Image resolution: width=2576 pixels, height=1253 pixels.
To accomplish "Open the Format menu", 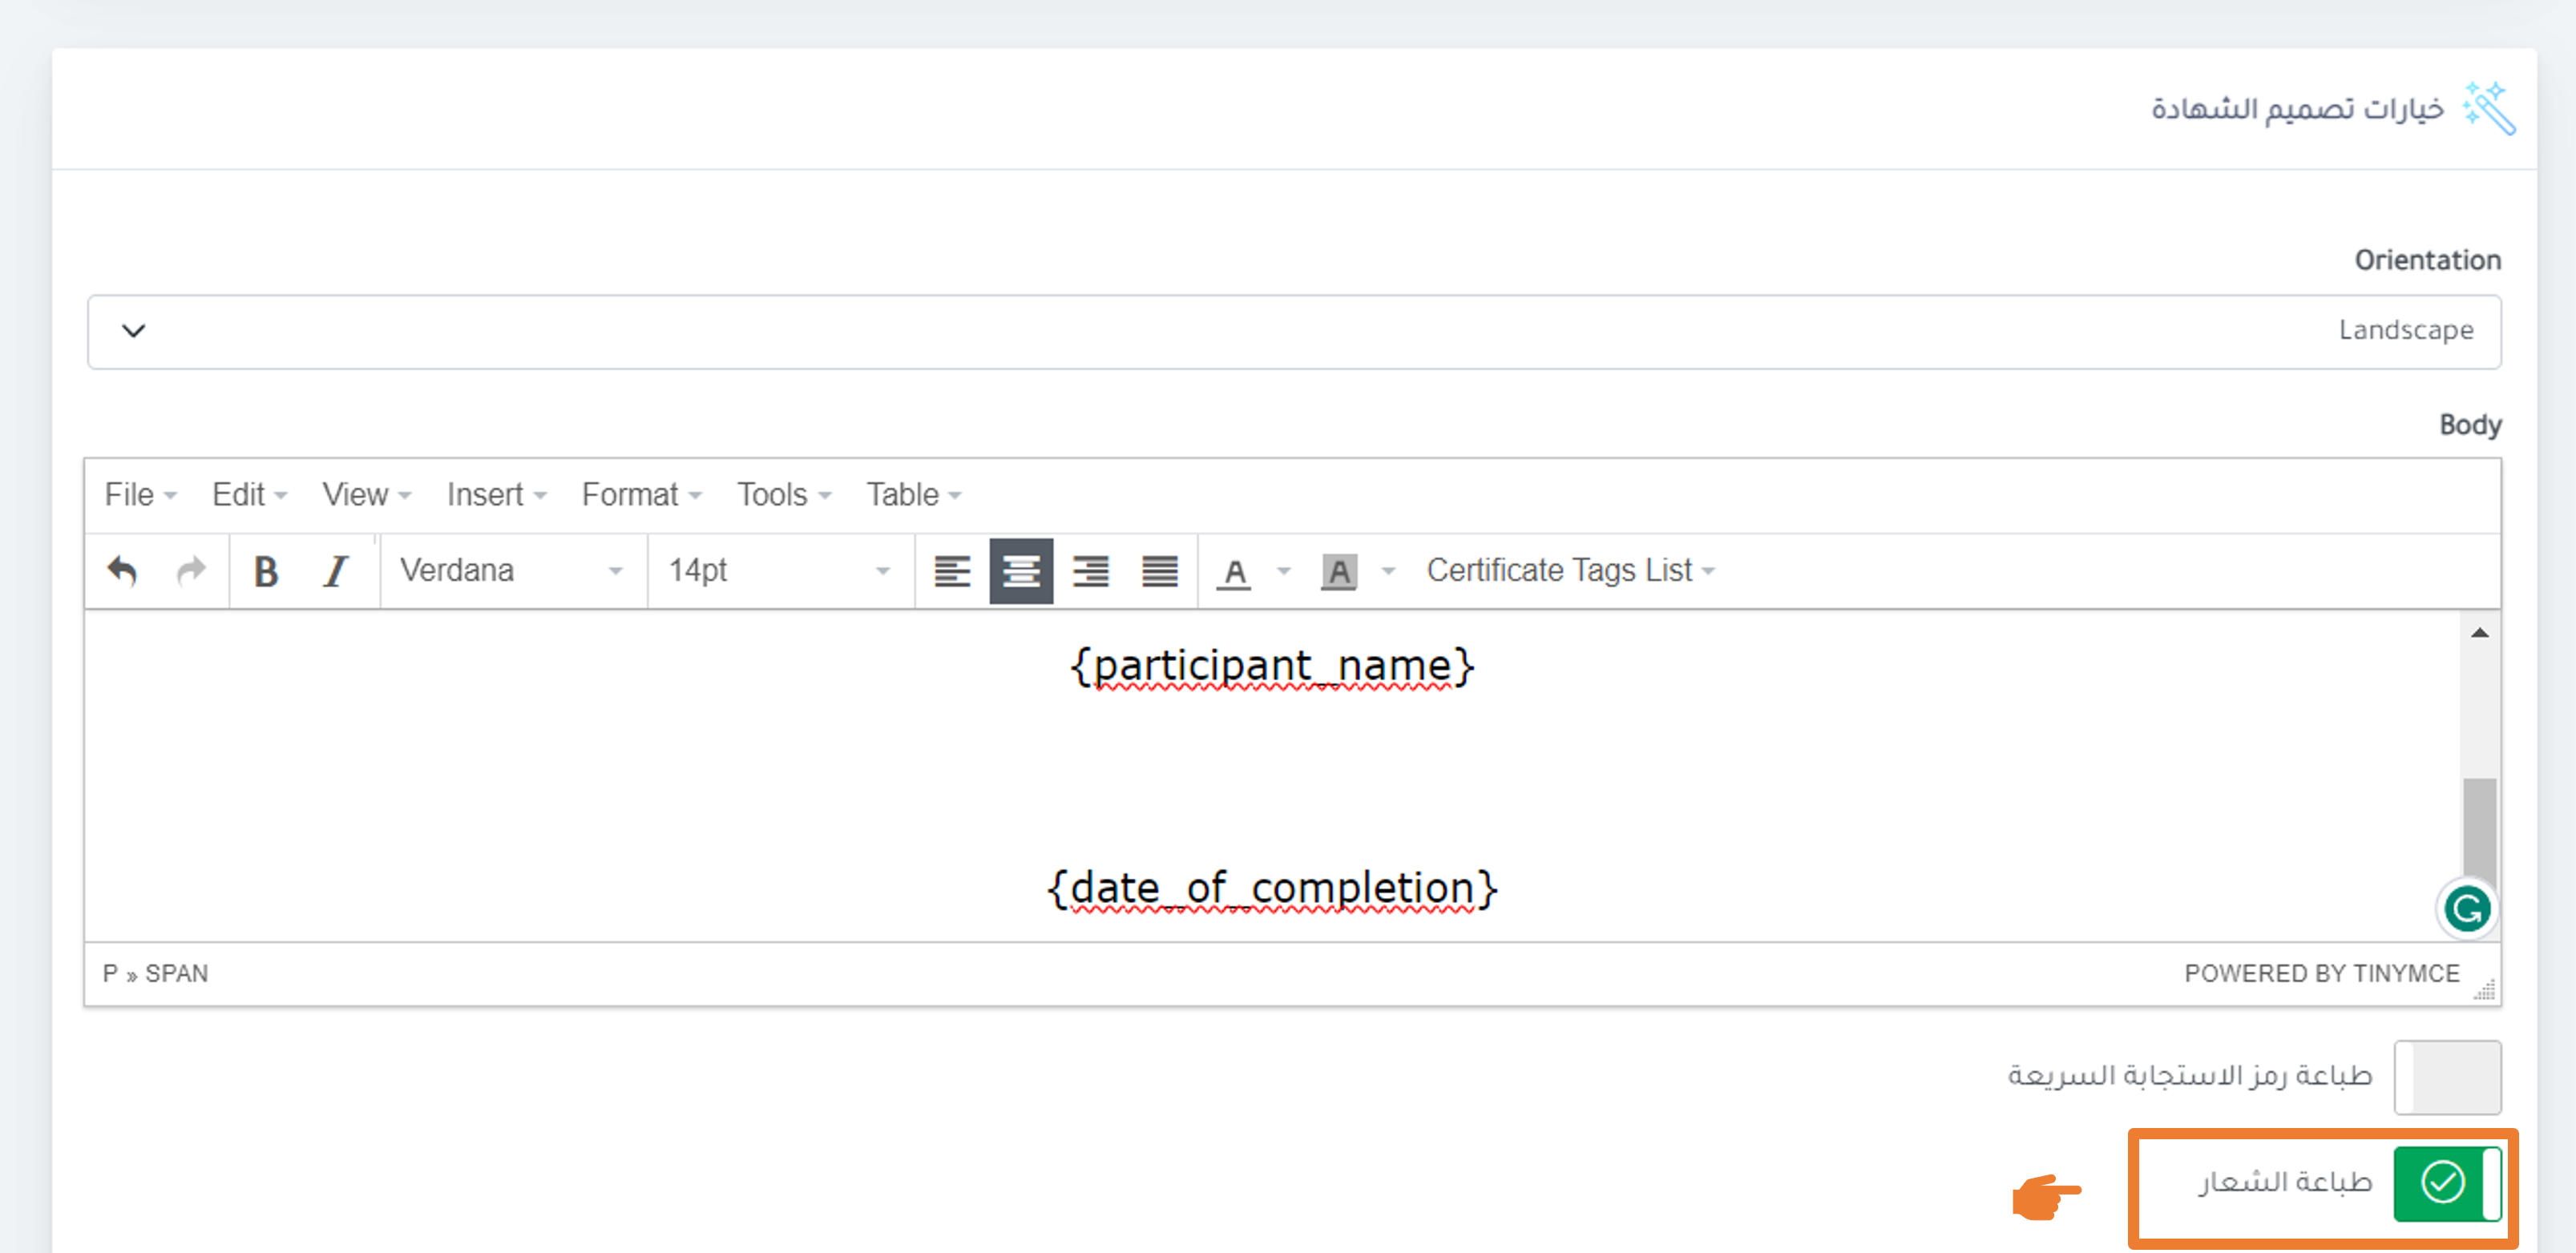I will point(641,494).
